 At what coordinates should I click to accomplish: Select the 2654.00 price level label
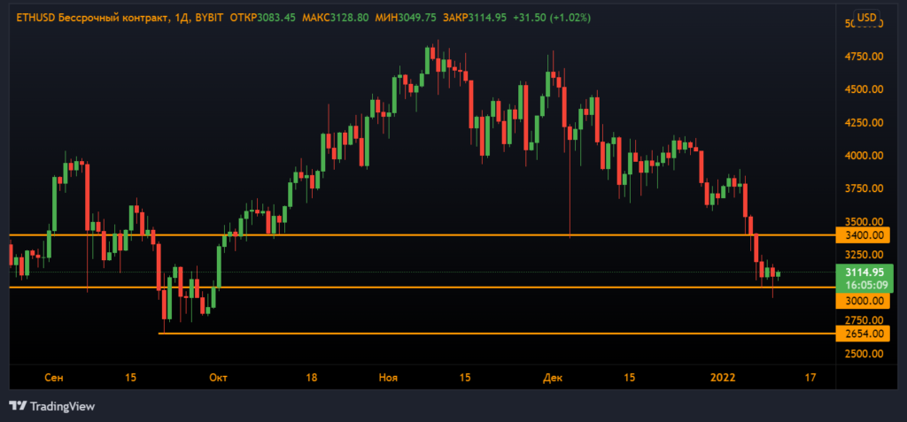point(864,334)
